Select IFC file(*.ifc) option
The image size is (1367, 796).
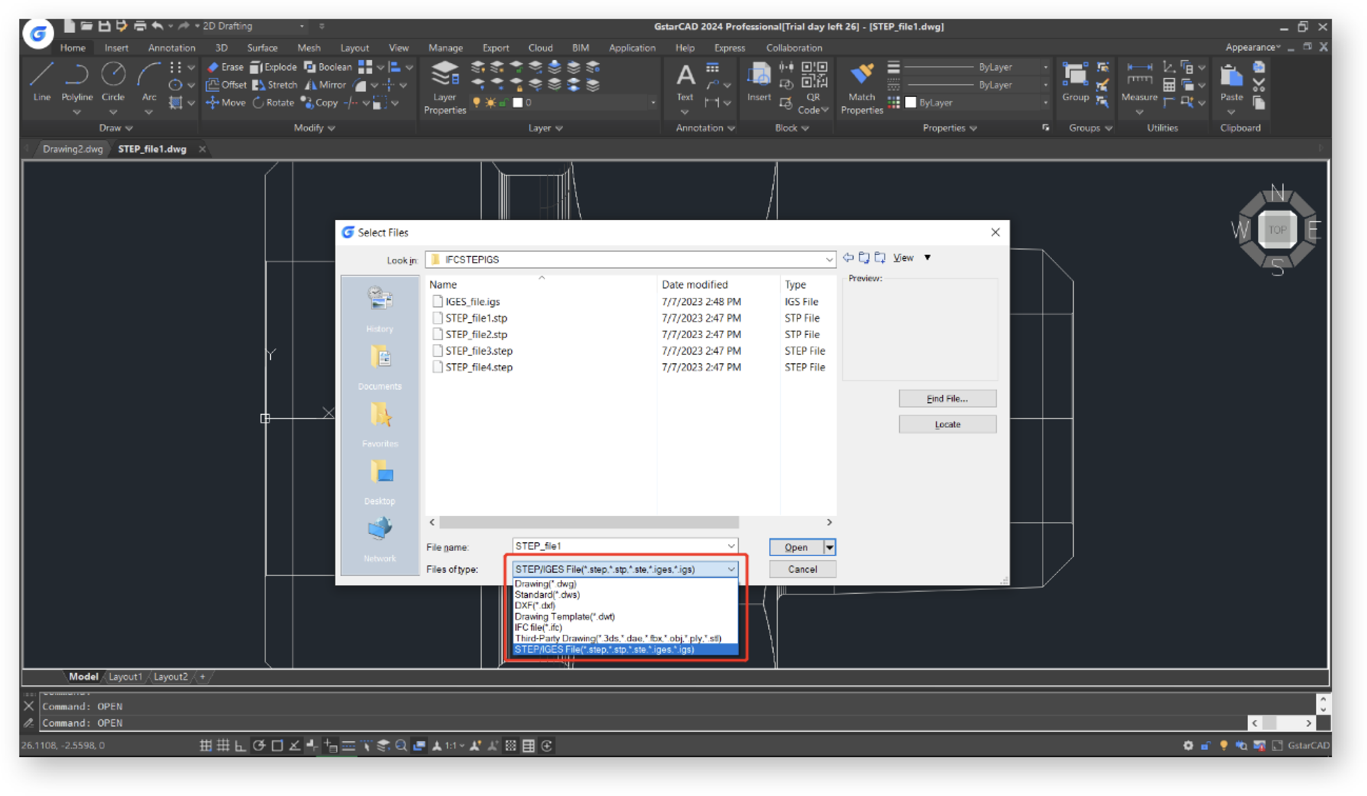[x=538, y=627]
